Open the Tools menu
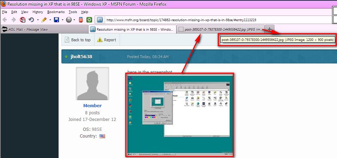 point(73,12)
